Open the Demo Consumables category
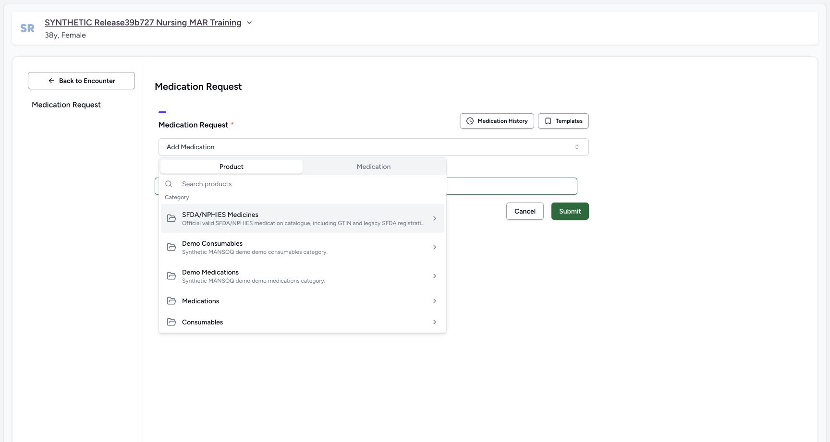 coord(302,247)
